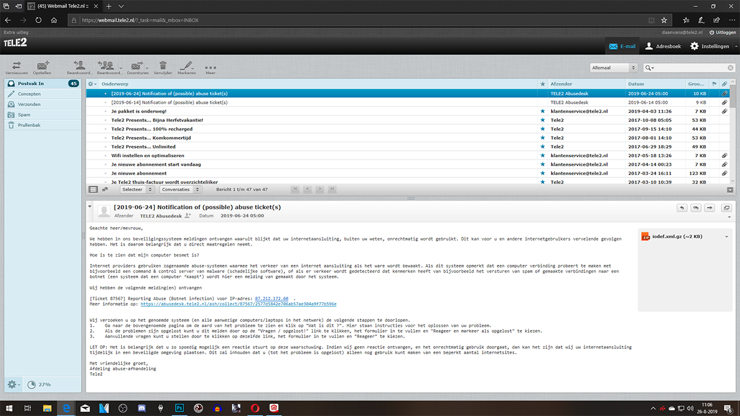
Task: Open the Markeren pencil tool
Action: click(186, 67)
